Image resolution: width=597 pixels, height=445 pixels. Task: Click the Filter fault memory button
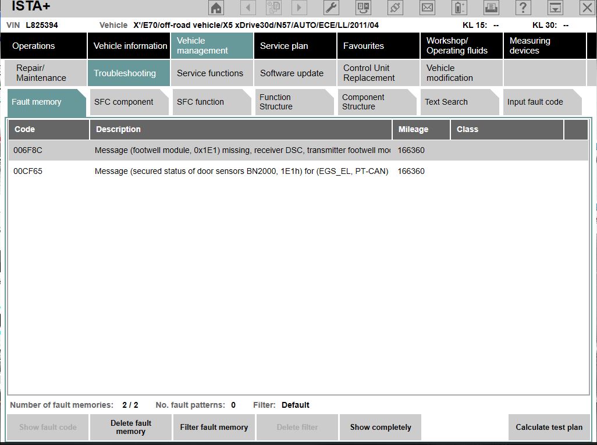point(214,427)
